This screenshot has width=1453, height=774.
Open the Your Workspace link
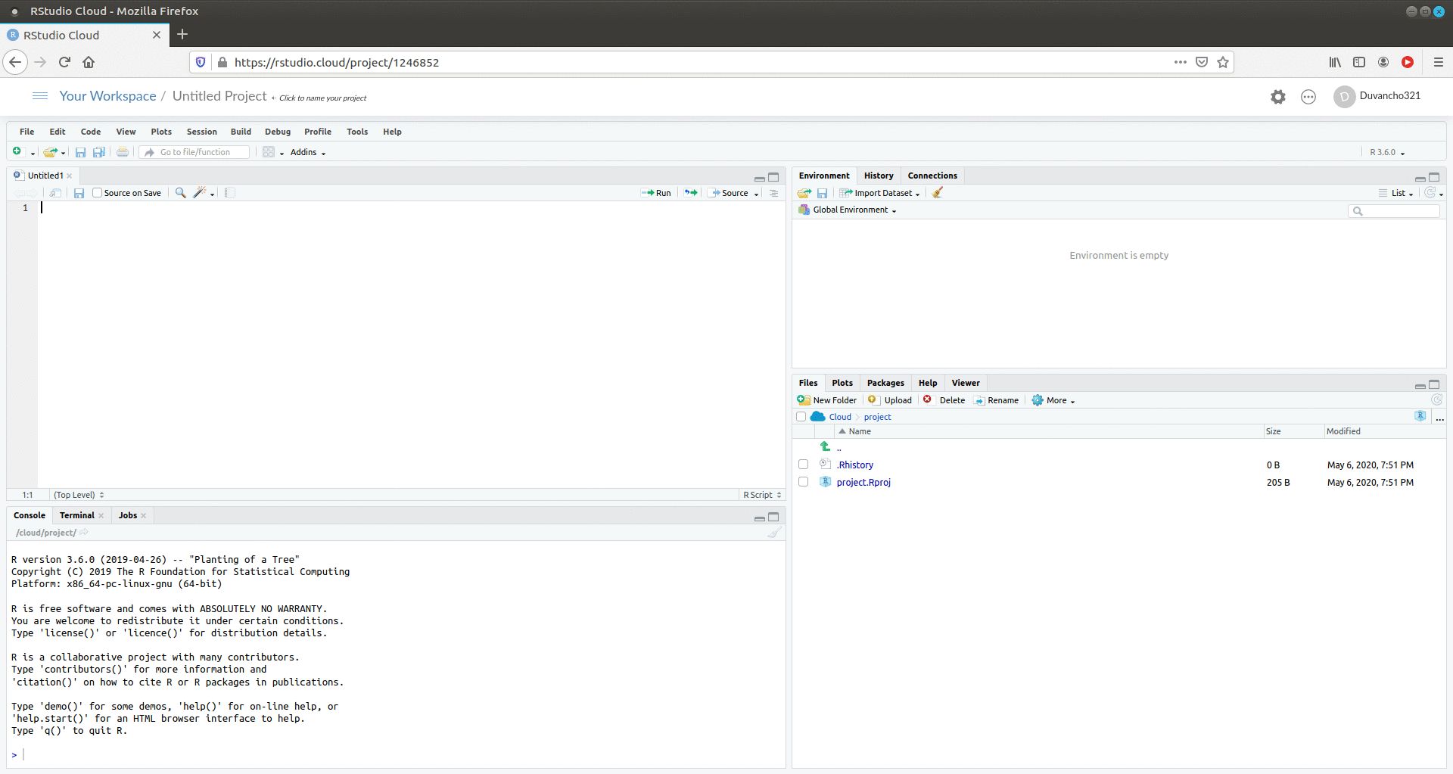click(107, 96)
